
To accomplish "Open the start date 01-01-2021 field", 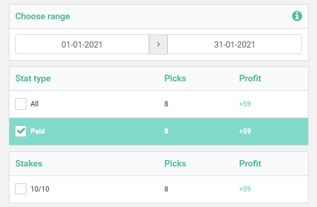I will pos(82,45).
